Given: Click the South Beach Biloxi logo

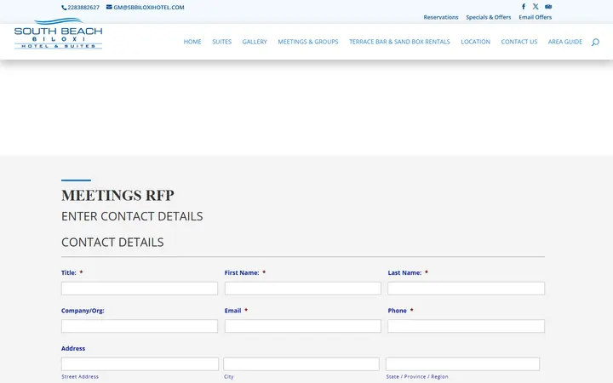Looking at the screenshot, I should (58, 33).
